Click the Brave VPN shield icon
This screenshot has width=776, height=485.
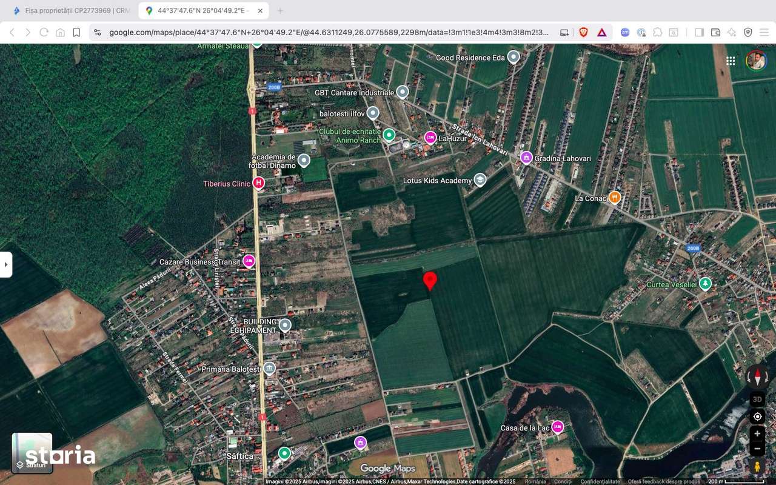coord(748,32)
